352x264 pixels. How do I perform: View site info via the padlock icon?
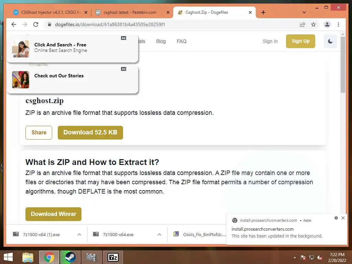click(x=49, y=24)
